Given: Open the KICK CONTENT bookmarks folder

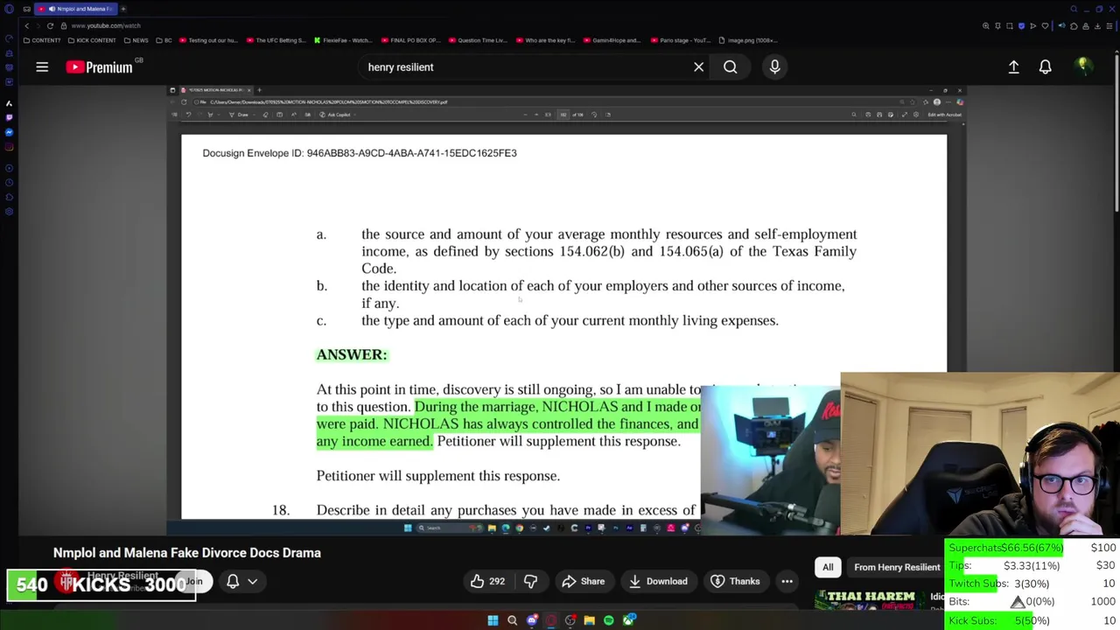Looking at the screenshot, I should pos(90,40).
